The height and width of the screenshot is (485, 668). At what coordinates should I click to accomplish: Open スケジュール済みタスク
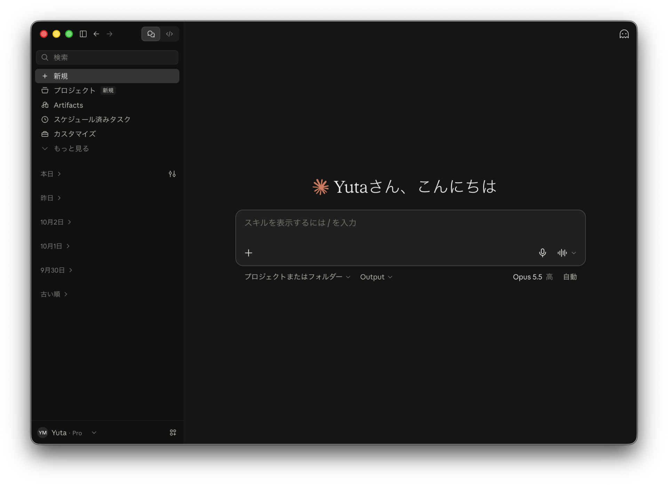(107, 120)
